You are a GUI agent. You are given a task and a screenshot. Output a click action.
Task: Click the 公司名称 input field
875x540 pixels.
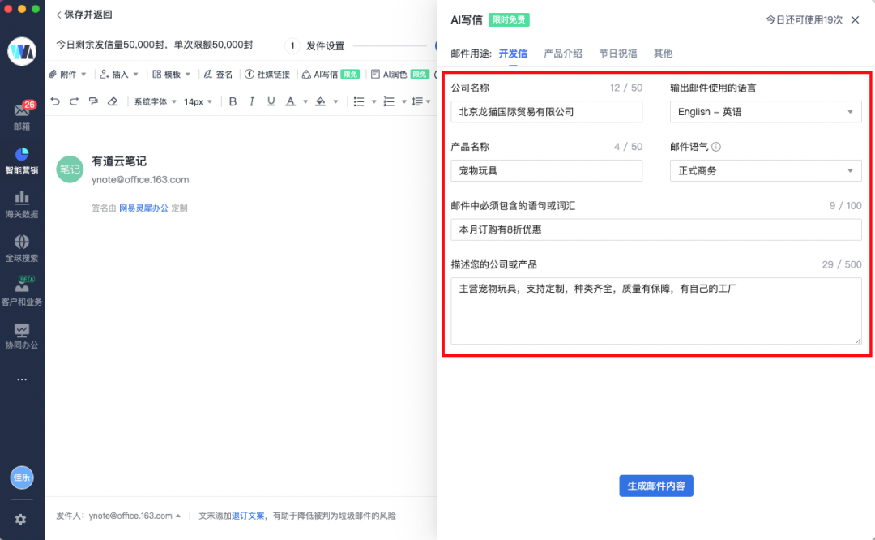pyautogui.click(x=546, y=112)
